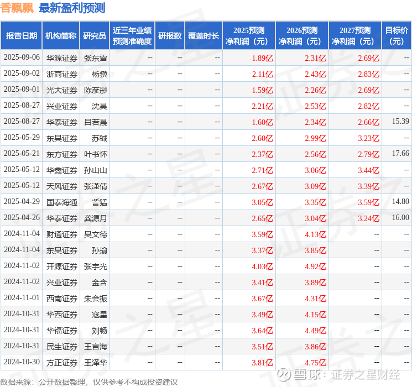Click the 2.83亿 profit value
The width and height of the screenshot is (412, 387).
click(x=369, y=74)
